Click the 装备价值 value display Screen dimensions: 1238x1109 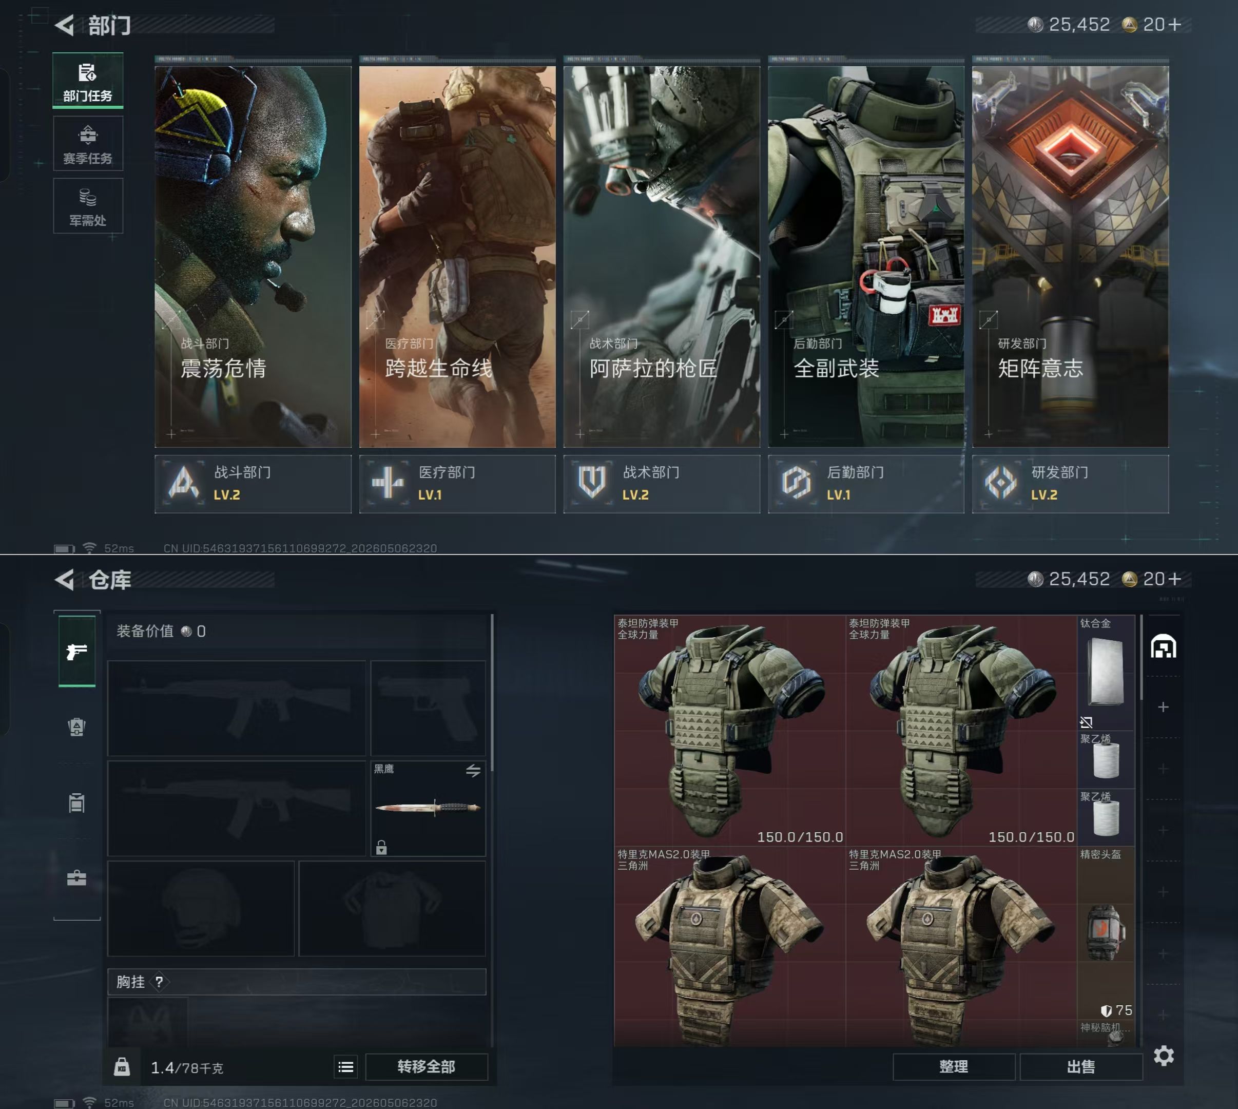[x=162, y=632]
